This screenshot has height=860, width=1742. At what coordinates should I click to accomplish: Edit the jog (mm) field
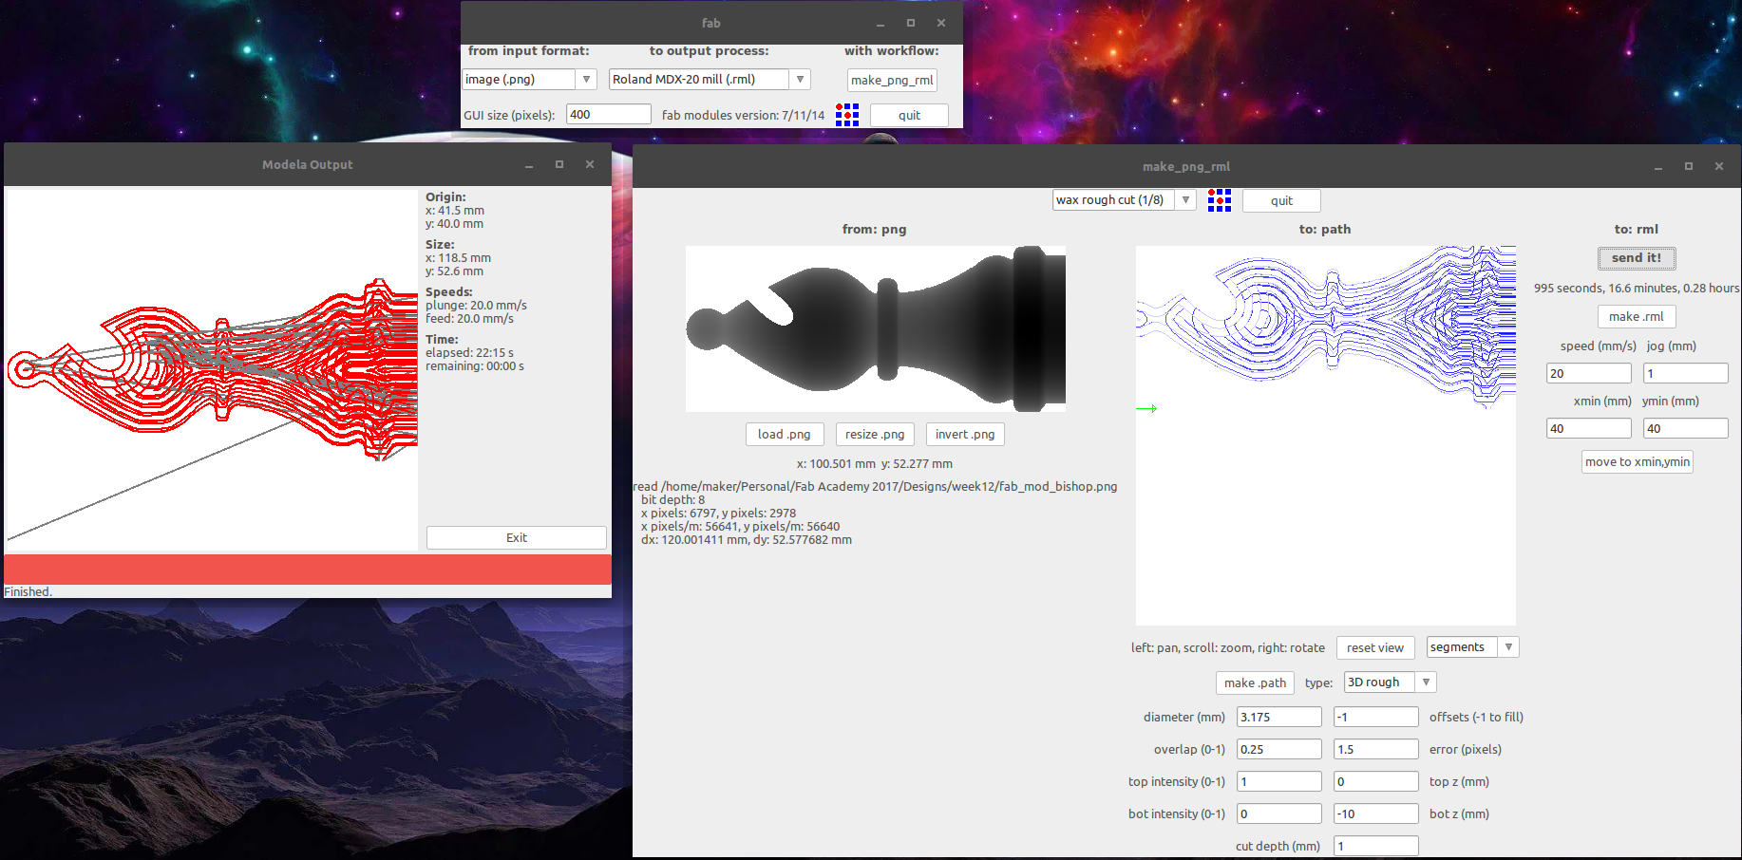pos(1686,374)
